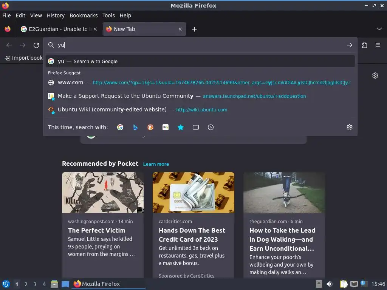This screenshot has height=290, width=387.
Task: Open the start menu in taskbar
Action: pyautogui.click(x=6, y=284)
